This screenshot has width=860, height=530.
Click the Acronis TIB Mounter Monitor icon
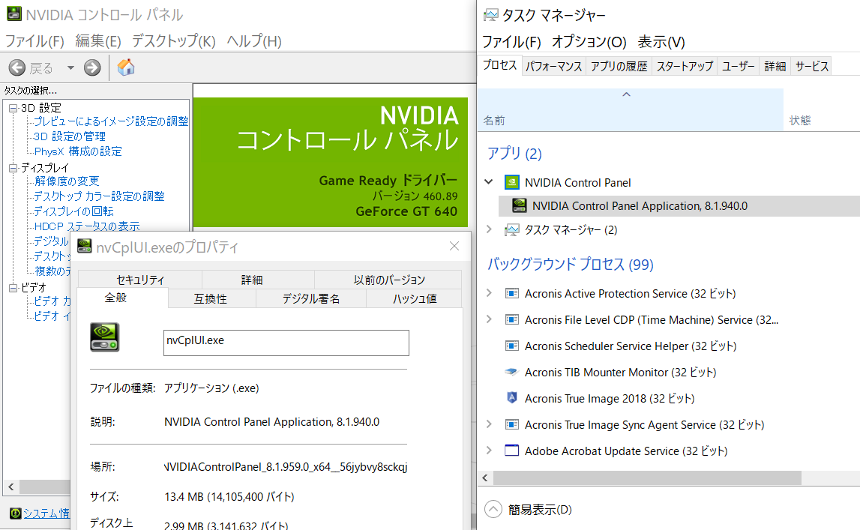point(511,372)
